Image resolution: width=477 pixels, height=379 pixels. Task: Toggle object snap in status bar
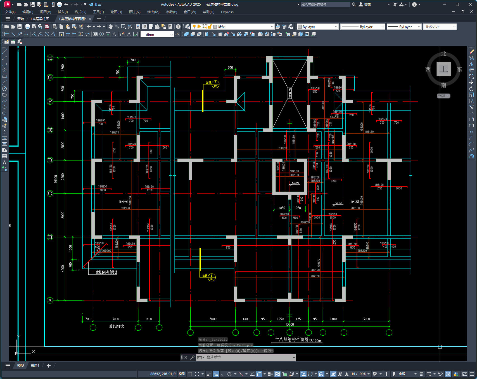coord(259,374)
